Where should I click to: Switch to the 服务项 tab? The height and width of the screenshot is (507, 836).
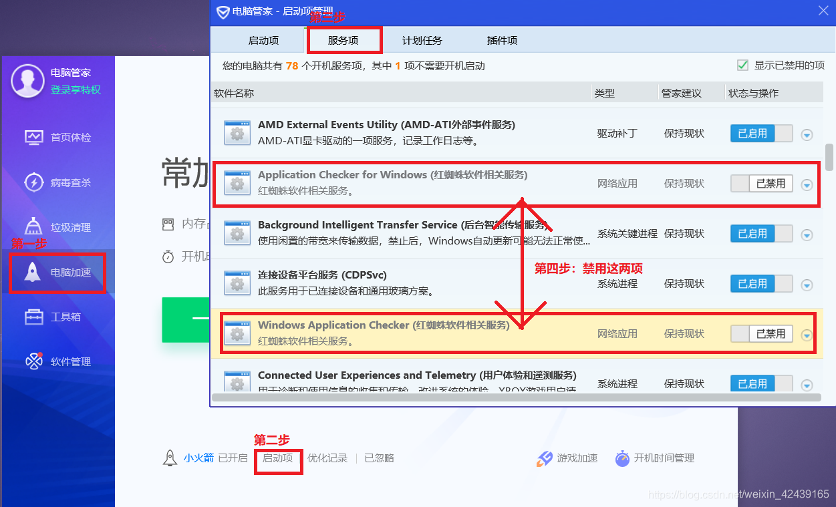(343, 40)
